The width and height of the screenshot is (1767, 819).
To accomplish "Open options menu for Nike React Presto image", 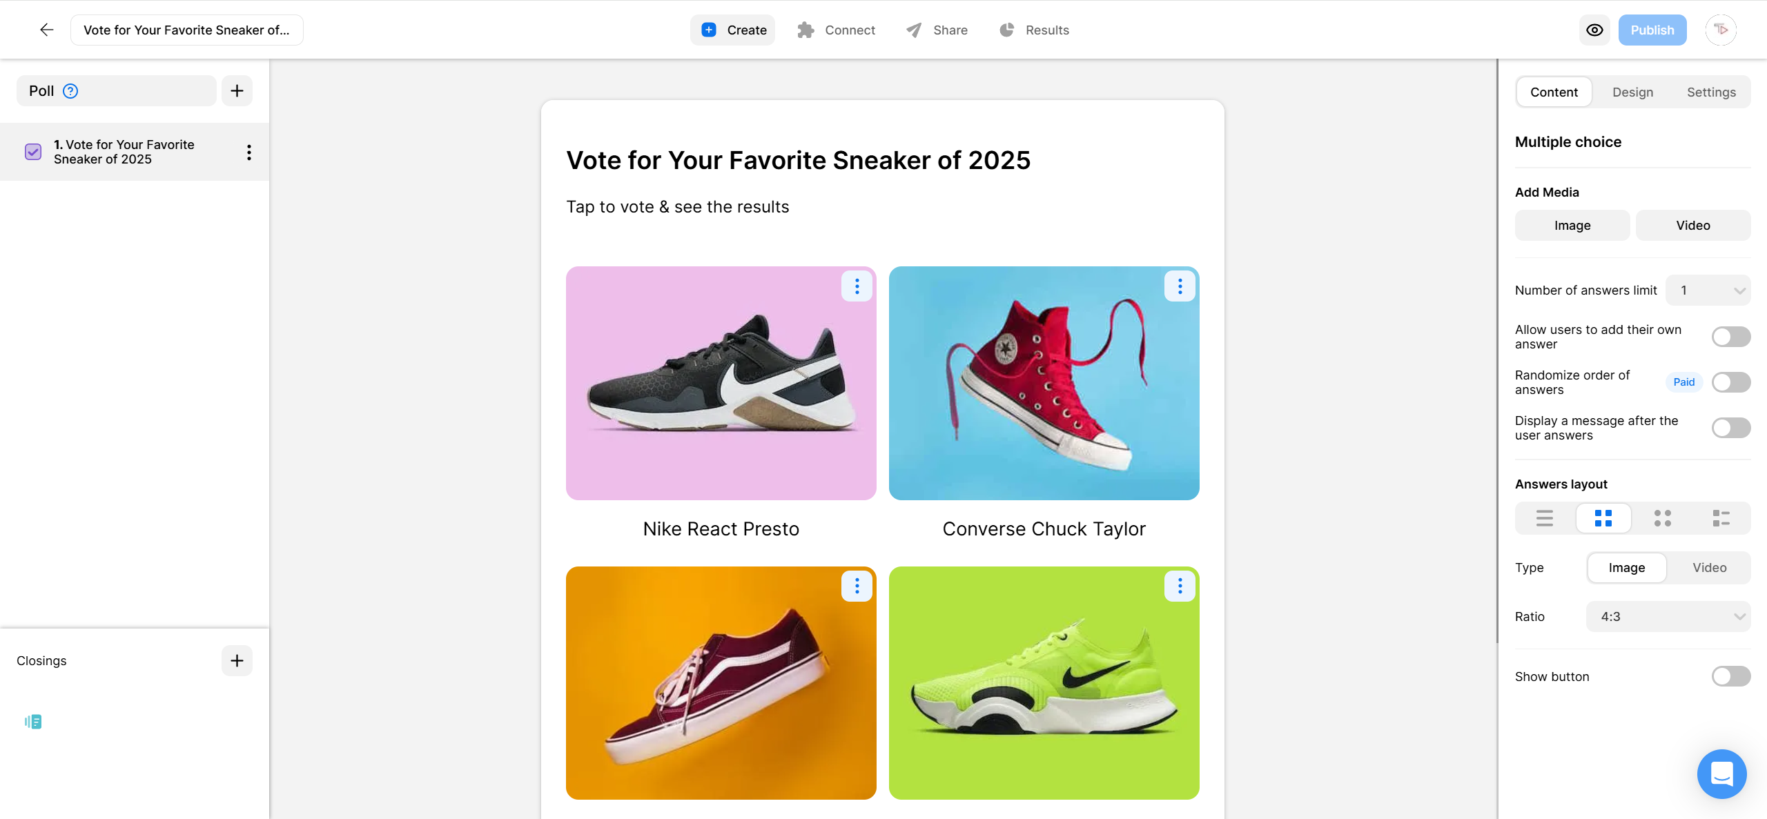I will click(x=857, y=286).
